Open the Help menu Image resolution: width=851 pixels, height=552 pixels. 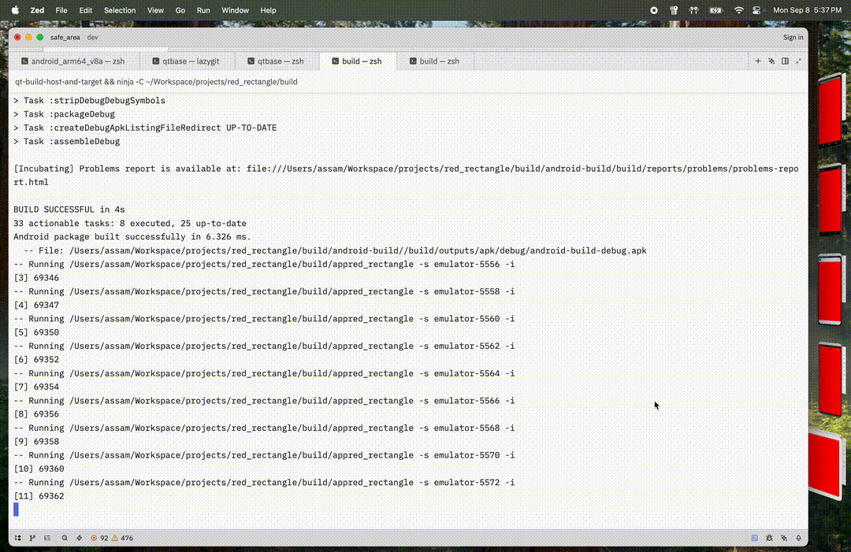[268, 10]
